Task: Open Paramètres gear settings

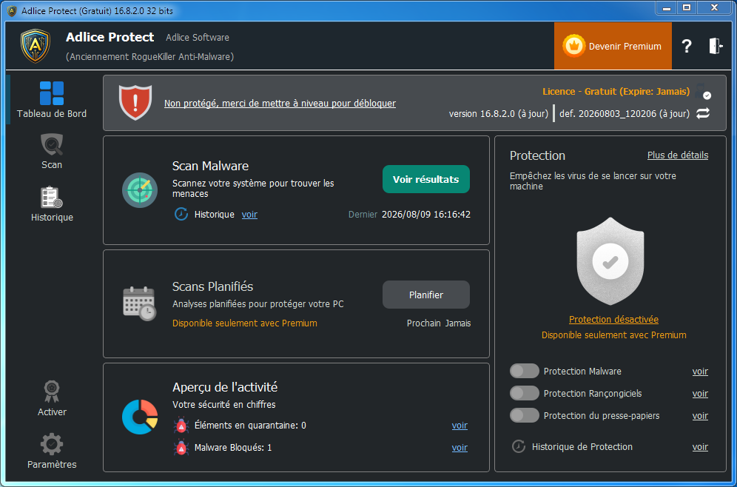Action: click(52, 444)
